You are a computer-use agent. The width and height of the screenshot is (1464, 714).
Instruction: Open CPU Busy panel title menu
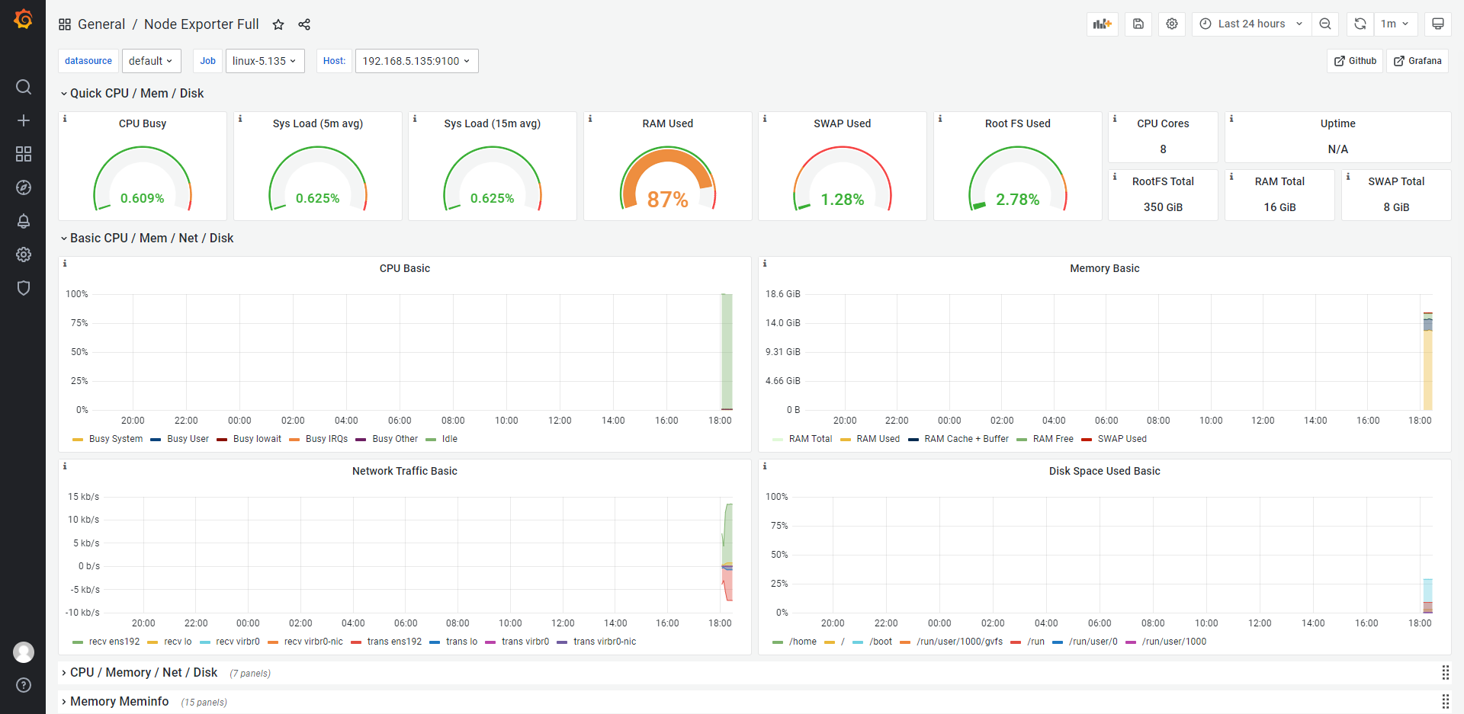143,123
